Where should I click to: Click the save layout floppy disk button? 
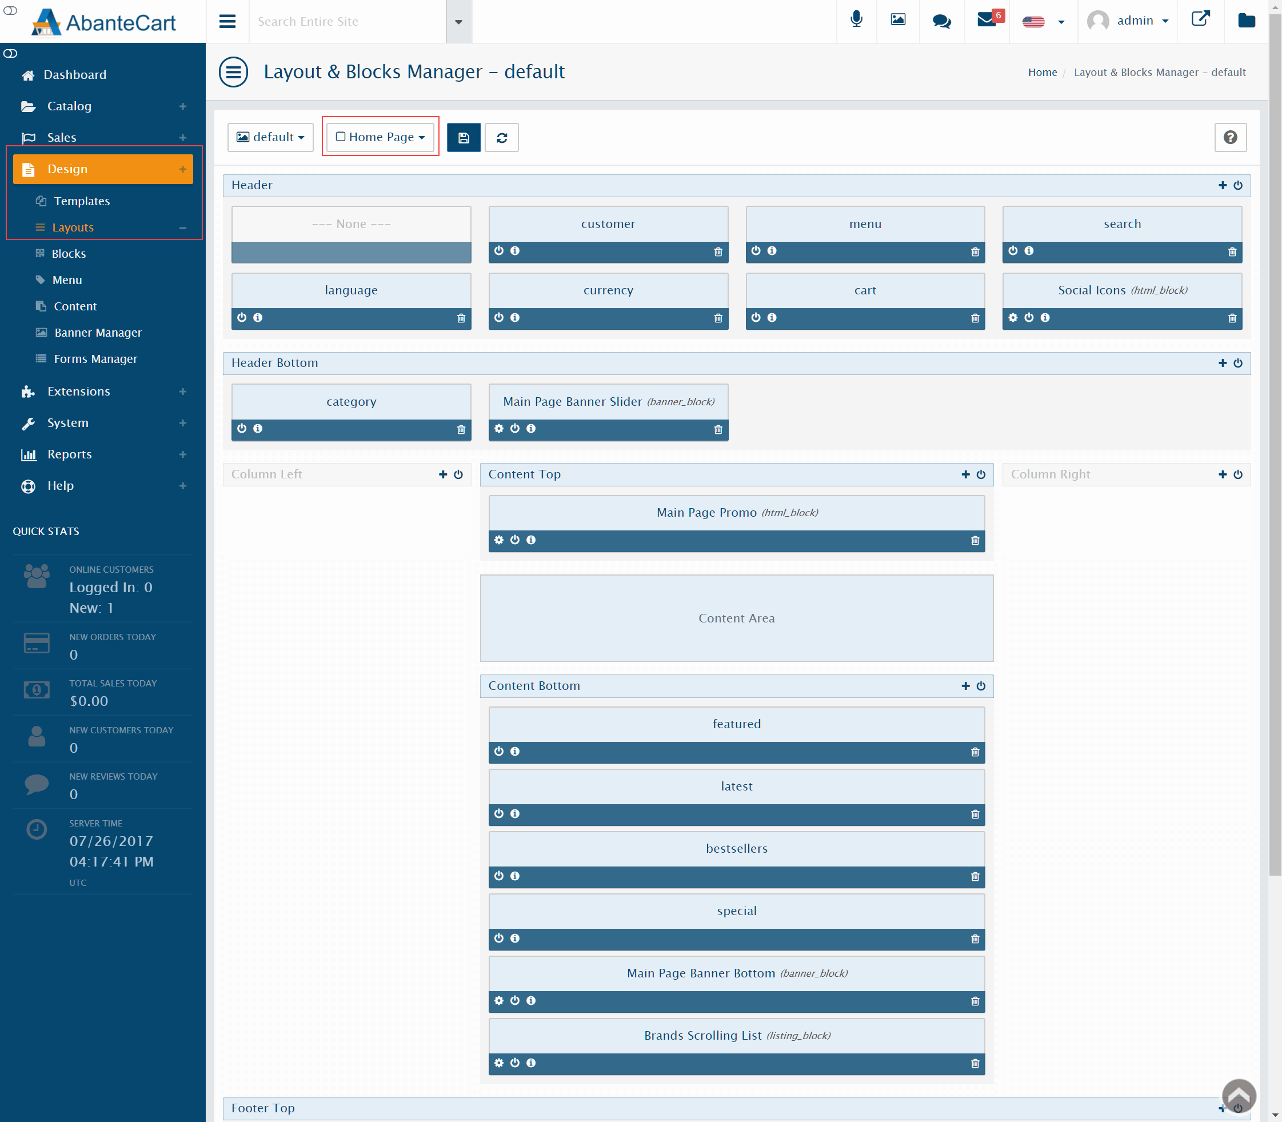[x=464, y=137]
